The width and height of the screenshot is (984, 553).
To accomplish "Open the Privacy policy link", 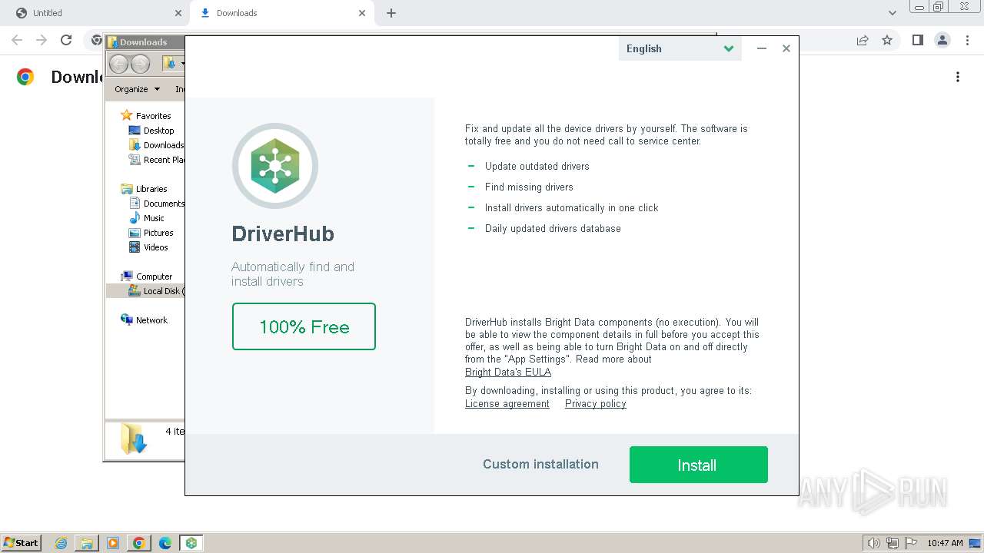I will point(596,404).
